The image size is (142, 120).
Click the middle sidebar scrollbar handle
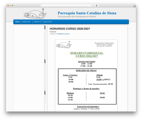pyautogui.click(x=45, y=61)
